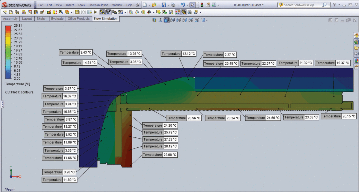
Task: Open the Appearances color ball task pane tab
Action: (x=356, y=61)
